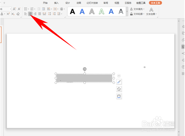Open the help icon in right sidebar
Viewport: 185px width, 136px height.
click(183, 67)
